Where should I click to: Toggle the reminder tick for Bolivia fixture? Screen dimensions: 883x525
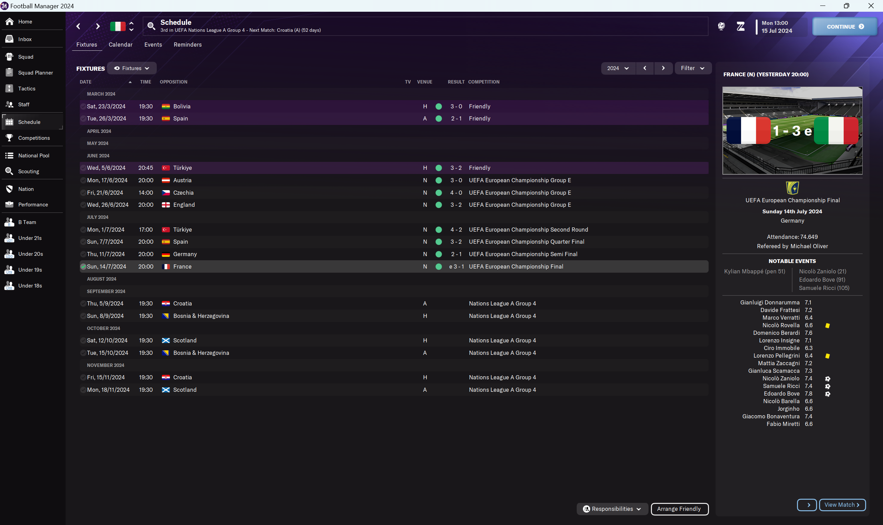click(83, 107)
